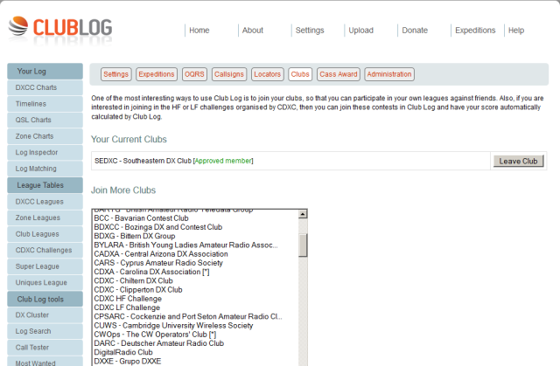Image resolution: width=560 pixels, height=366 pixels.
Task: Select DigitalRadio Club entry
Action: 196,352
